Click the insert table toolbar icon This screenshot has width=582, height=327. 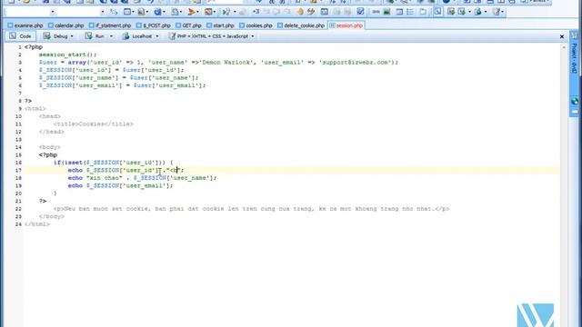point(325,12)
